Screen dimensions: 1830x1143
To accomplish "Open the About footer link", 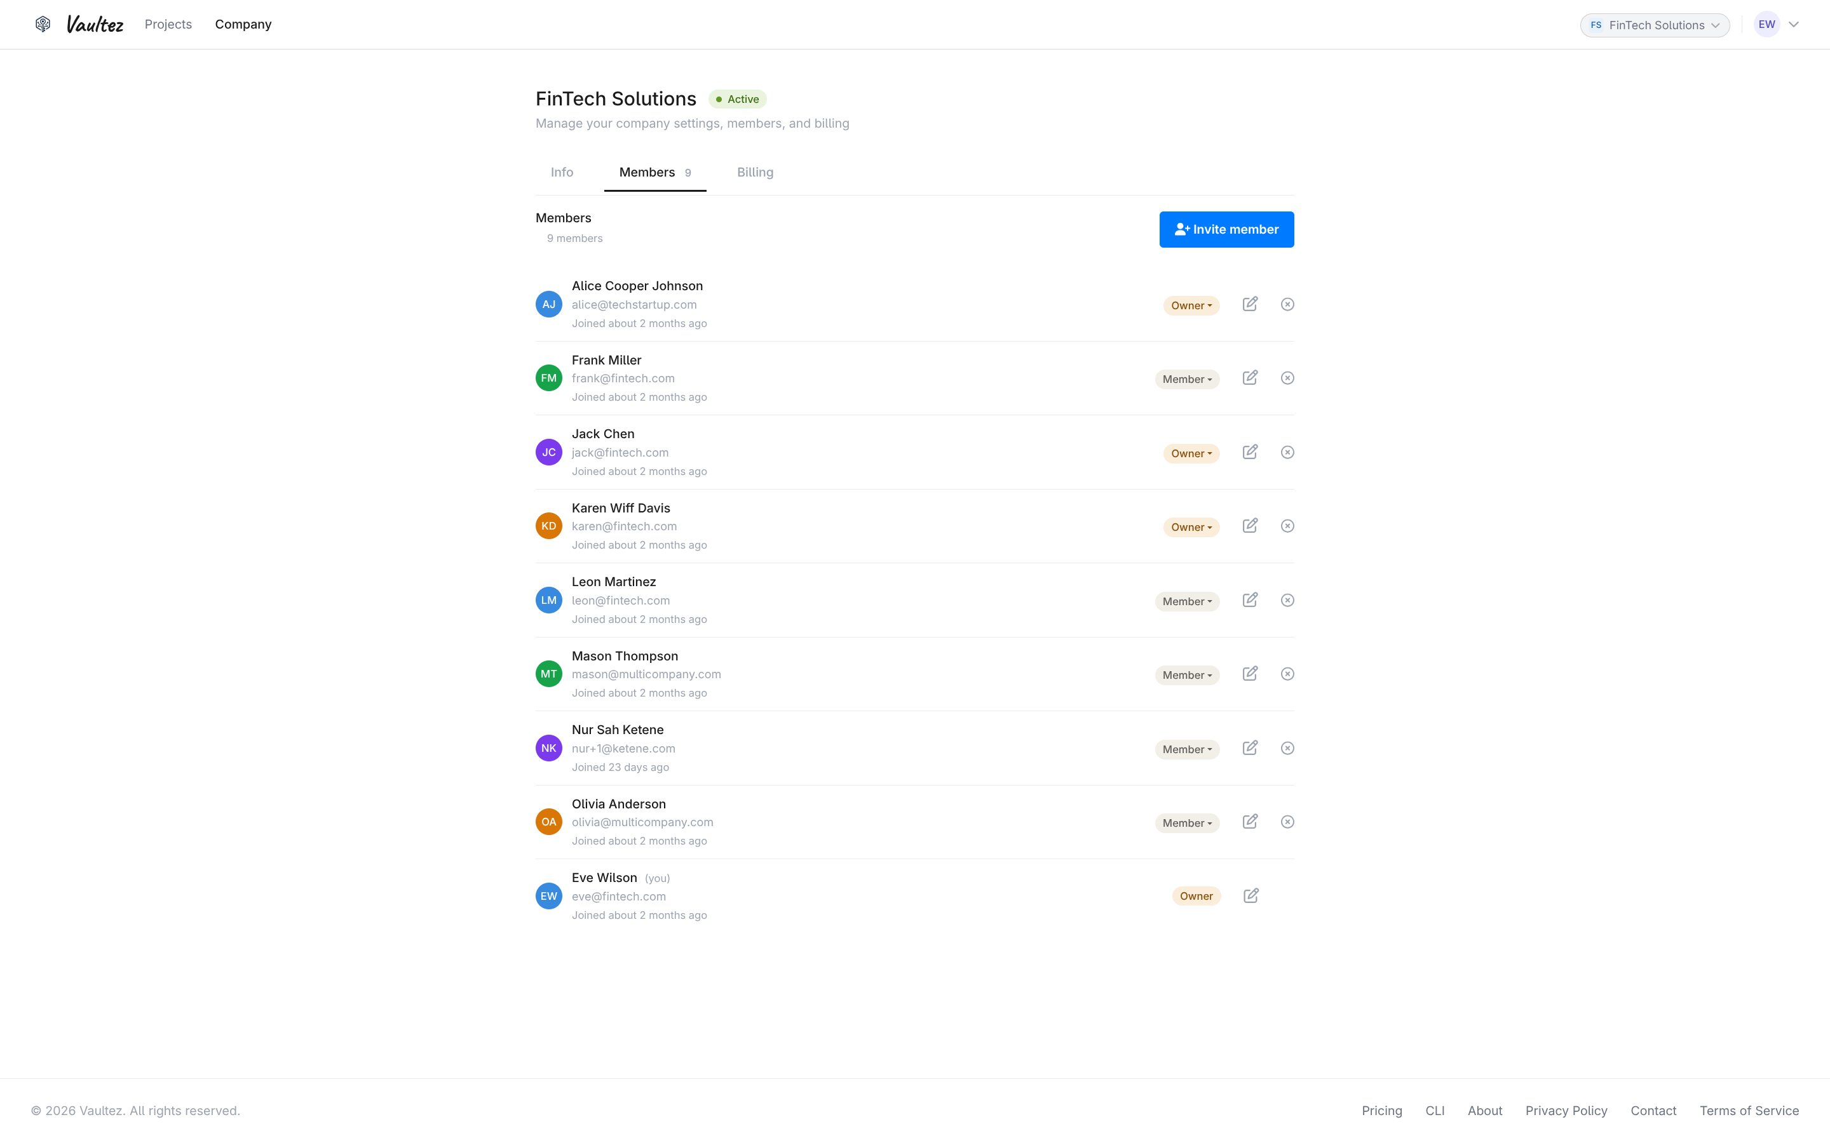I will (x=1484, y=1111).
